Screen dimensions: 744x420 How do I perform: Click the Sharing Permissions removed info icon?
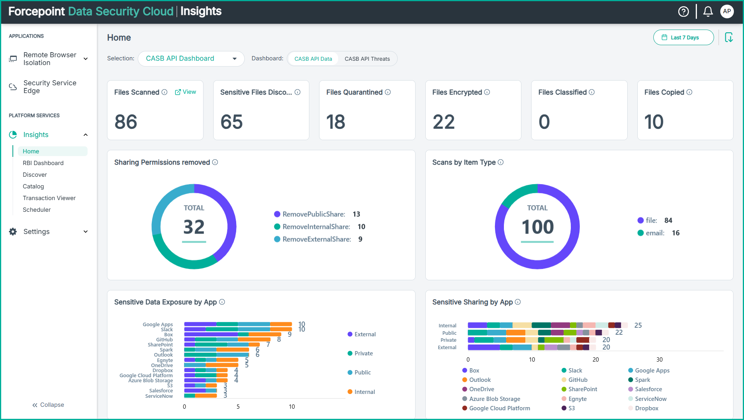coord(215,162)
